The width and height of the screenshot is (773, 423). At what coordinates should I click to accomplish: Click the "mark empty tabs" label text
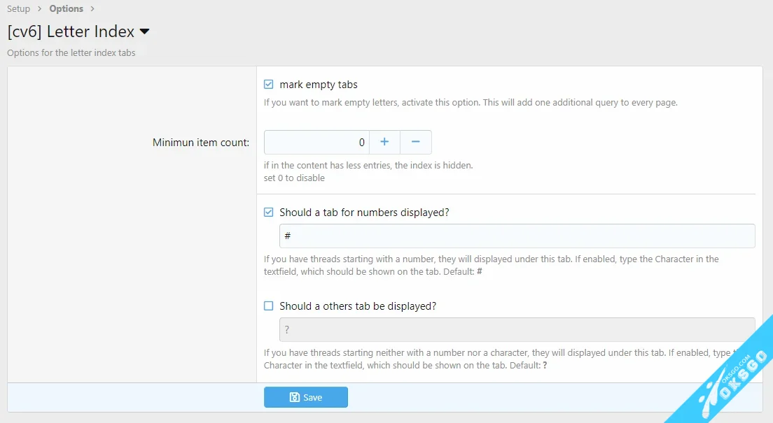[319, 85]
